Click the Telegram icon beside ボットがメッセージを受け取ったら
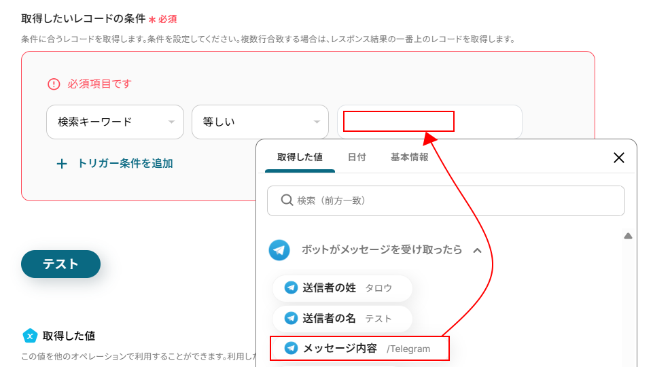Image resolution: width=653 pixels, height=367 pixels. click(279, 250)
